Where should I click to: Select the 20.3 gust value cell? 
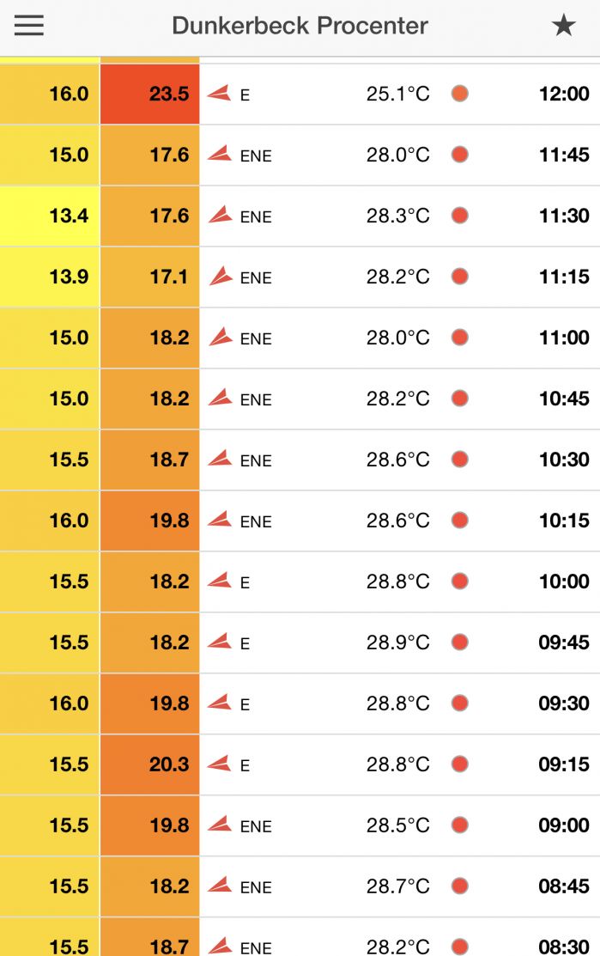pos(150,764)
